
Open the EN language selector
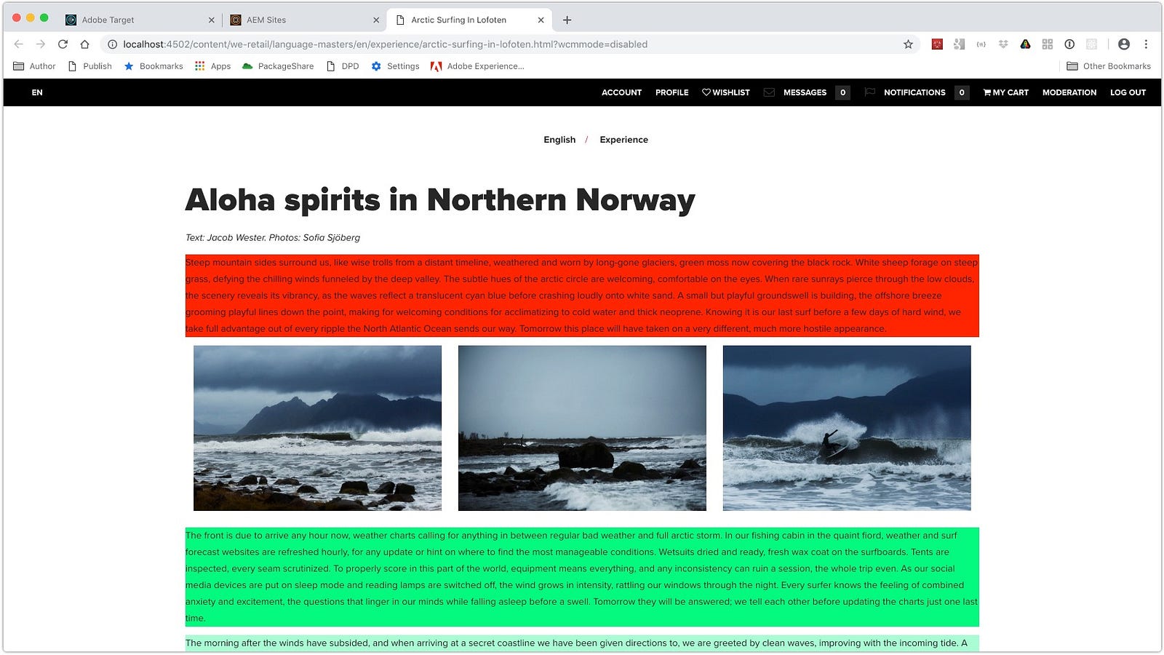coord(37,92)
